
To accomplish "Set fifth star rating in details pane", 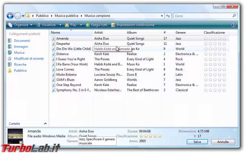I will click(x=160, y=136).
